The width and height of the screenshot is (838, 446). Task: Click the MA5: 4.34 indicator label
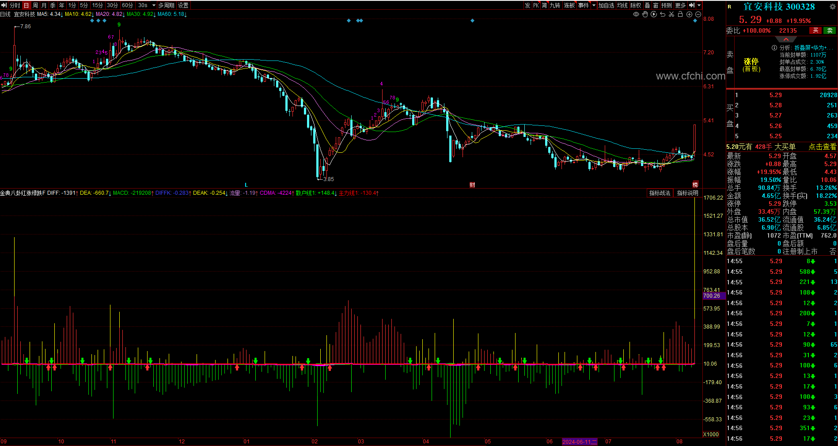pos(50,14)
